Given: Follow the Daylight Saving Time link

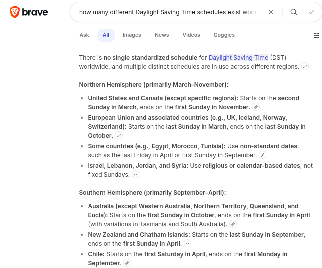Looking at the screenshot, I should (x=238, y=58).
